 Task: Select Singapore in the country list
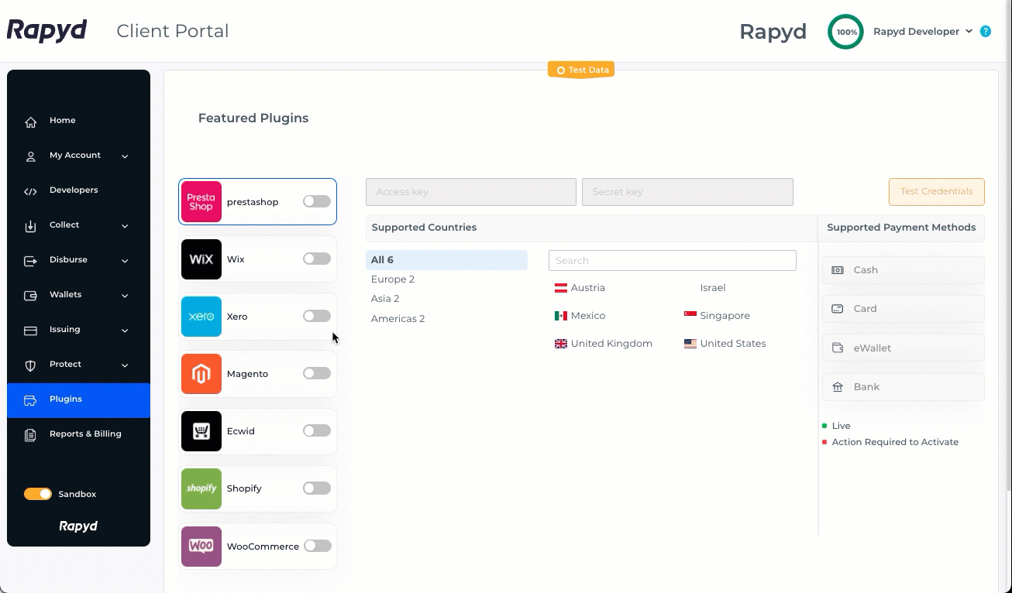click(717, 316)
